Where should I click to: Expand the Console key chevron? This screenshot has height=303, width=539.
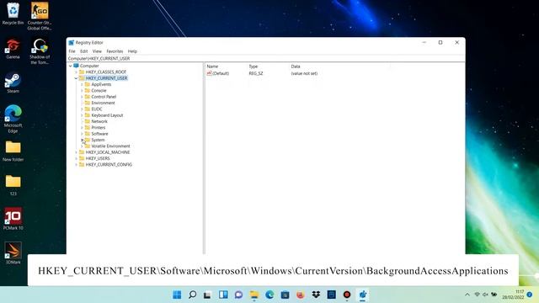click(82, 90)
